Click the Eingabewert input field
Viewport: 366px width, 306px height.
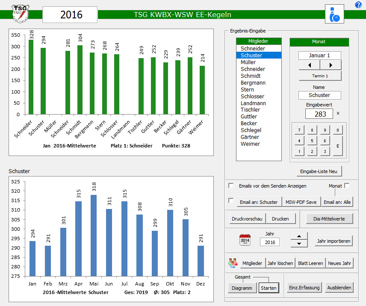[x=319, y=114]
